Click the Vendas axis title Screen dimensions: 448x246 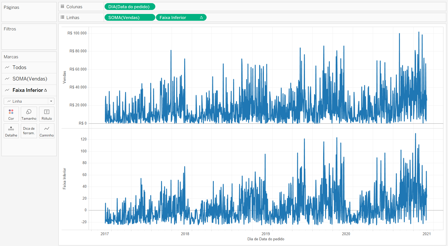64,77
